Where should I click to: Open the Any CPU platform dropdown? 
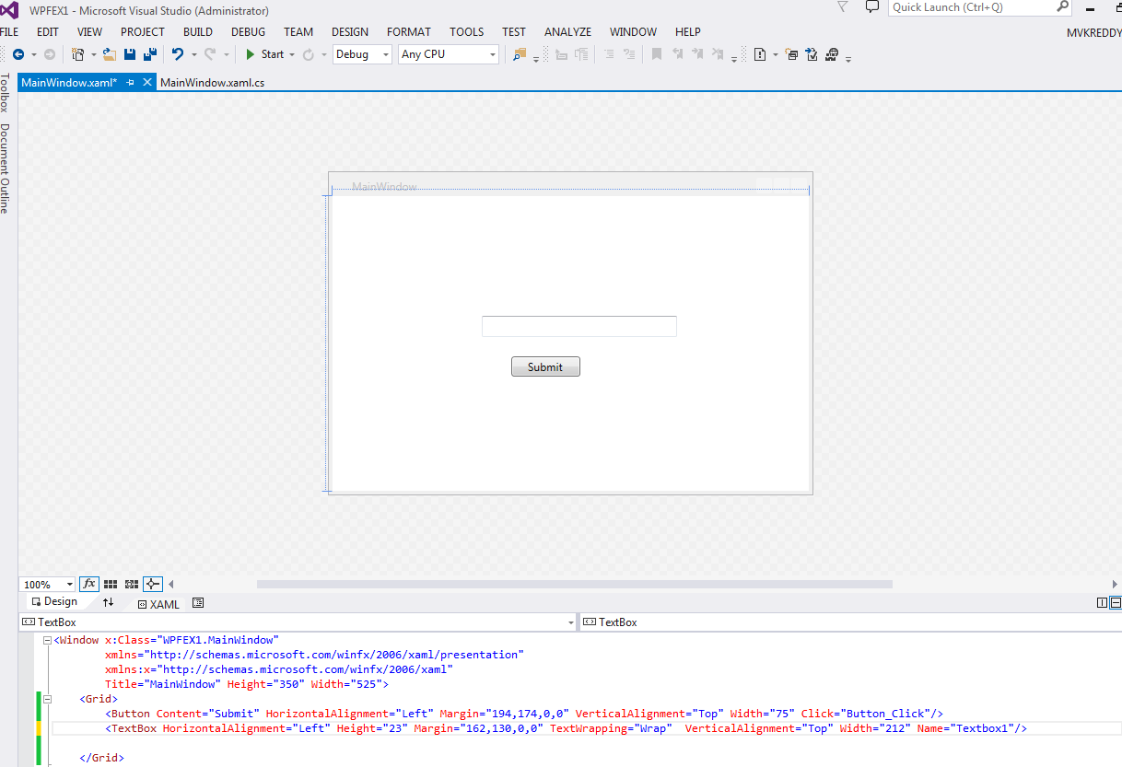click(x=492, y=53)
